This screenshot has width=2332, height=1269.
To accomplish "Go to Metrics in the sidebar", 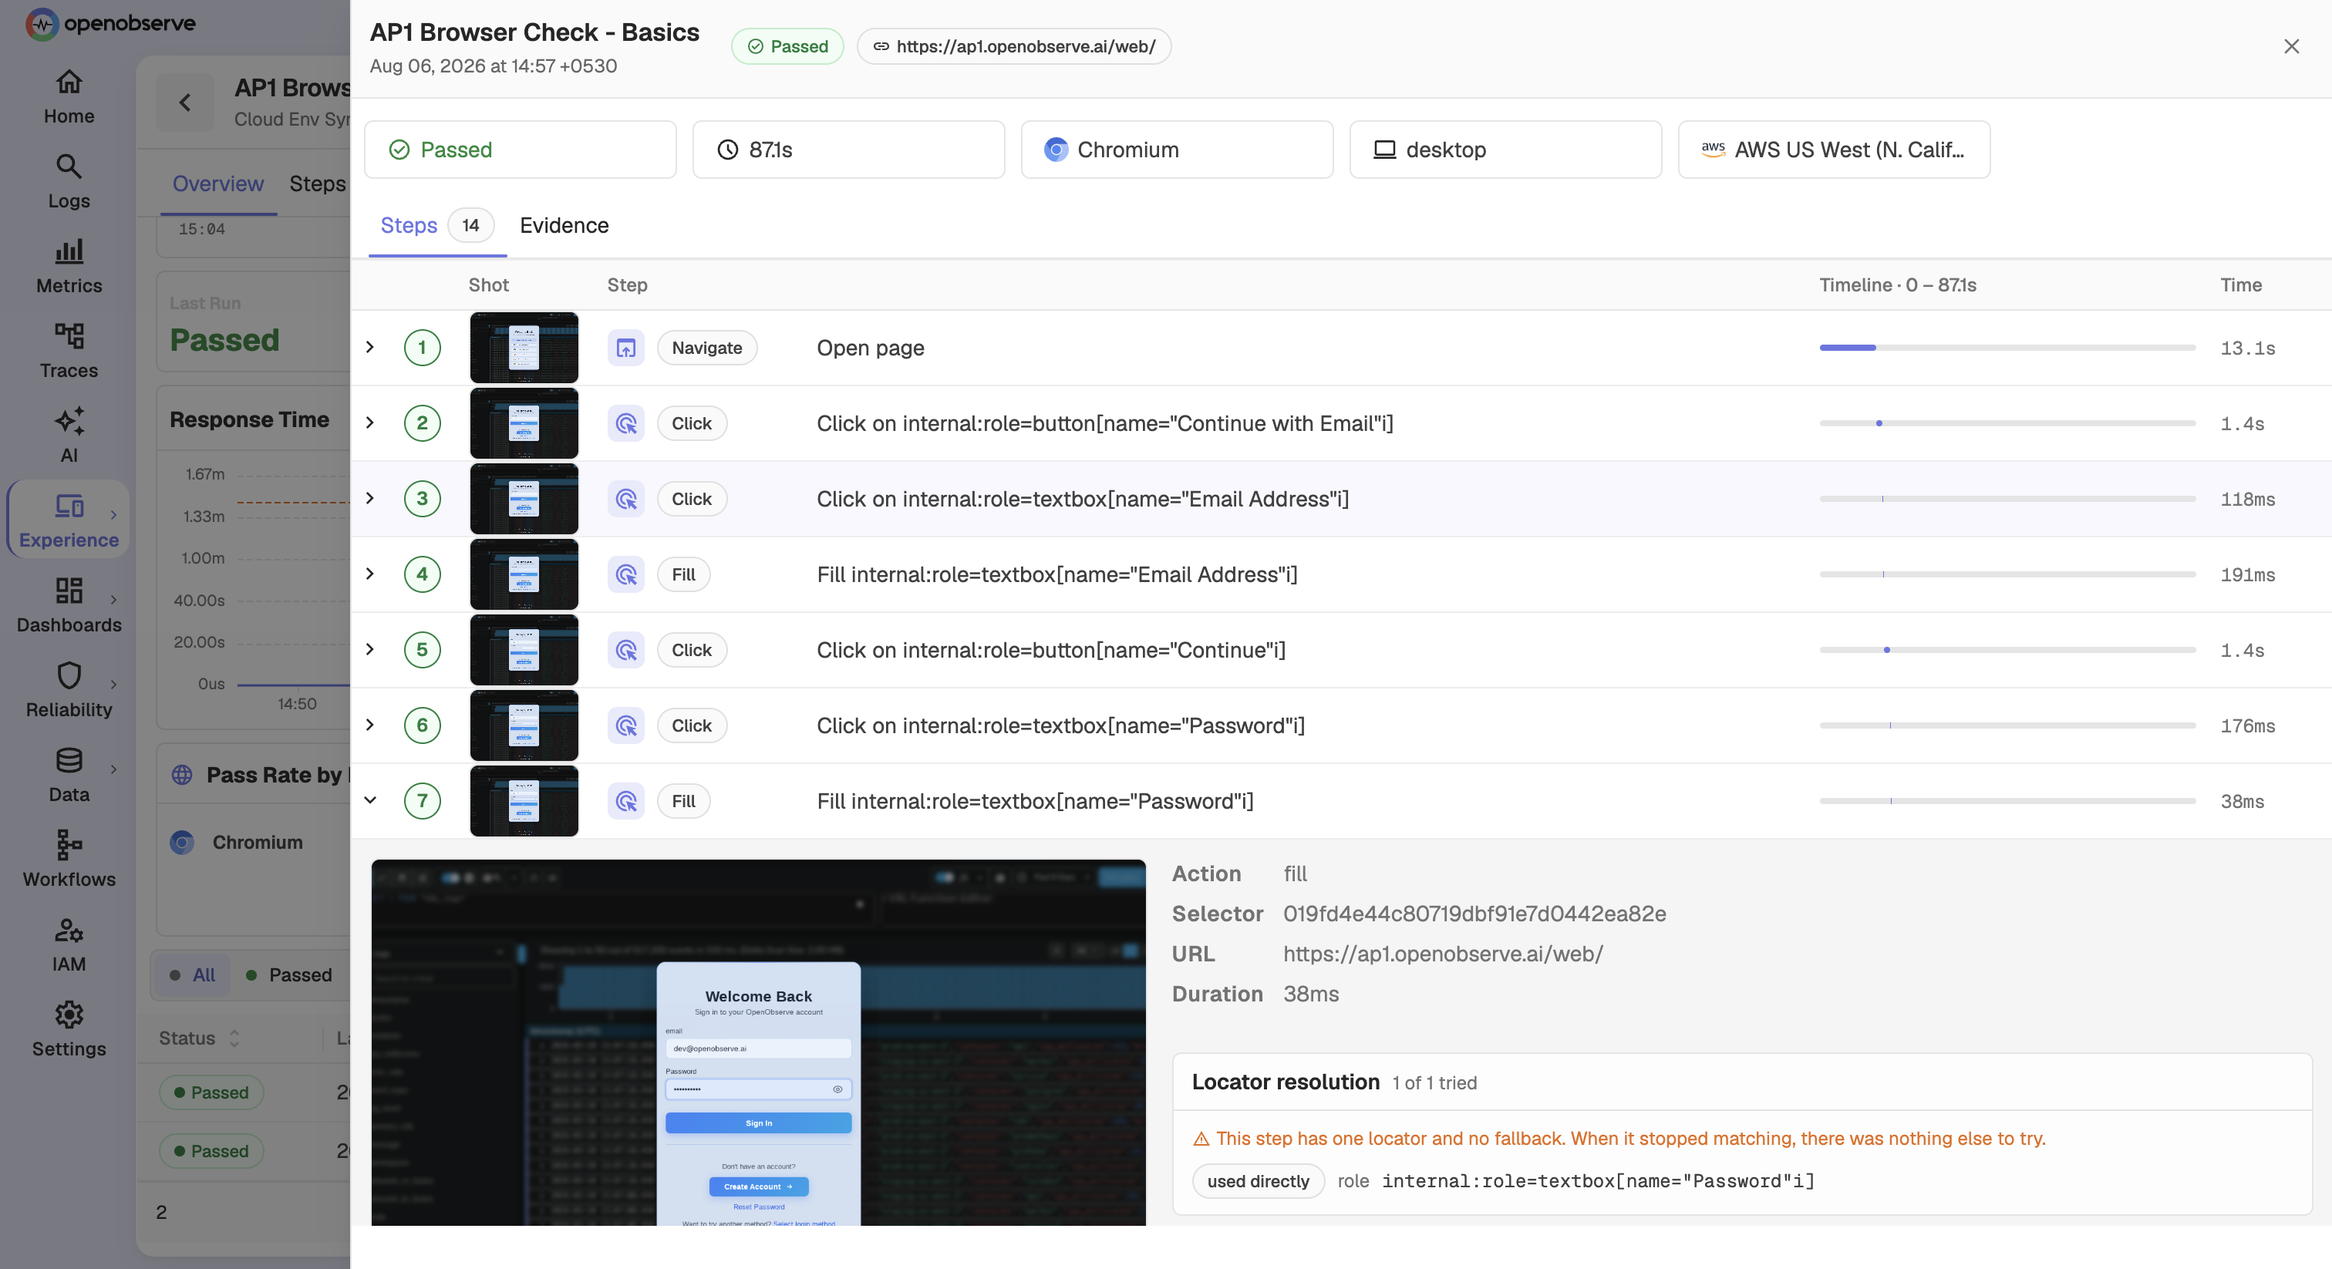I will coord(69,267).
